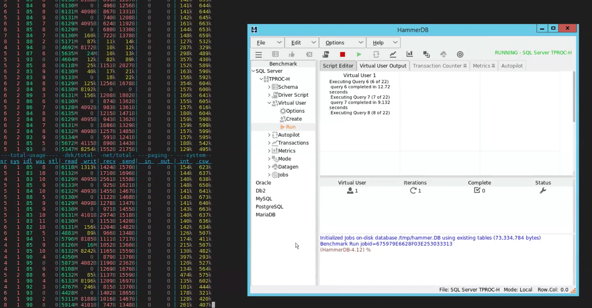Image resolution: width=592 pixels, height=308 pixels.
Task: Click the thumbs-up toolbar icon
Action: 292,54
